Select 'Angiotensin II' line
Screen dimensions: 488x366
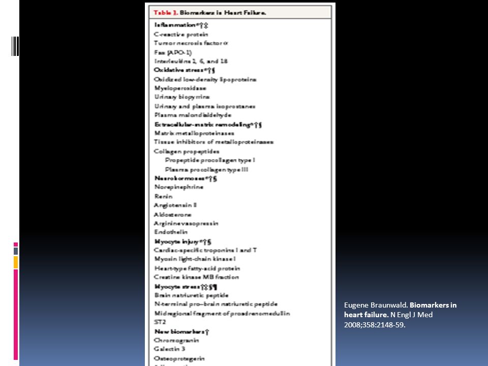click(175, 205)
